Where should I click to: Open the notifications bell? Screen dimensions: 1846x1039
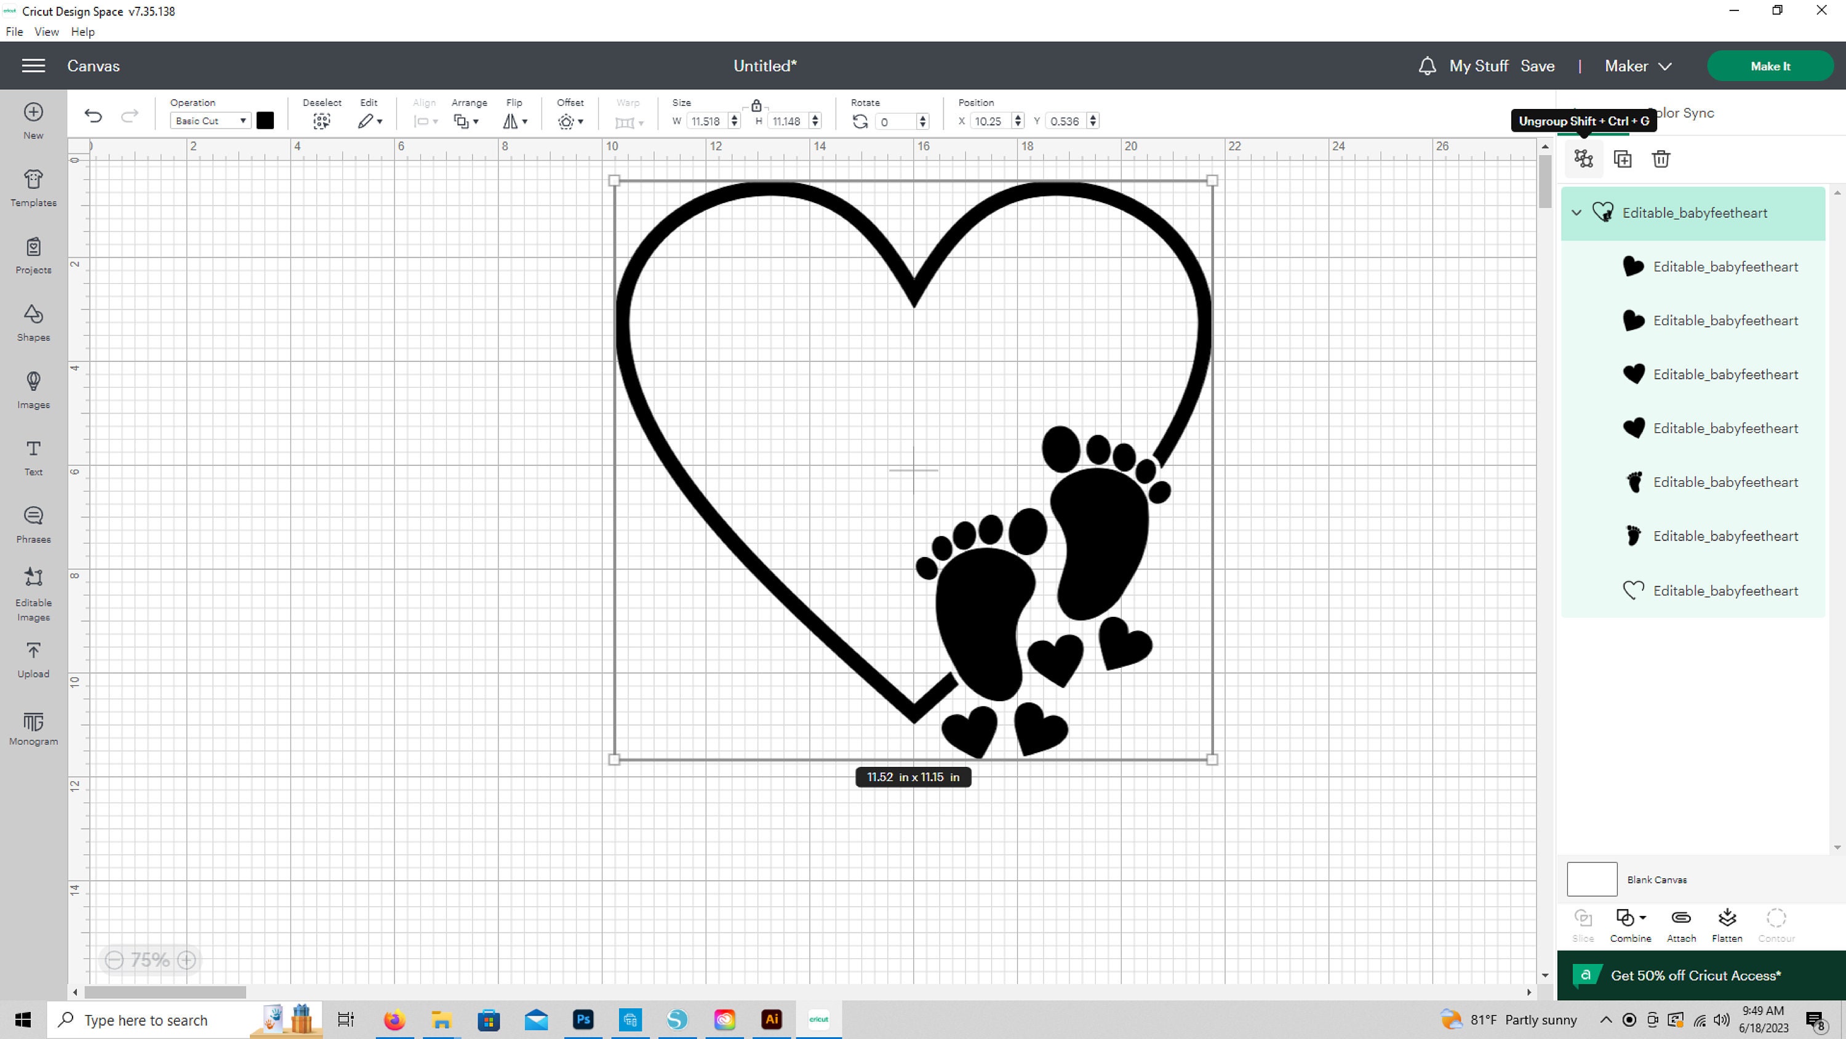point(1427,66)
